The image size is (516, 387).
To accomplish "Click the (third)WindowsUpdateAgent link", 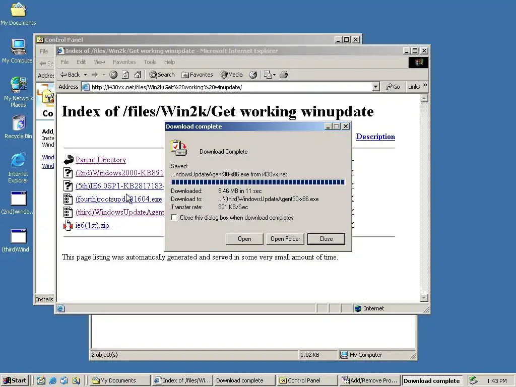I will click(x=119, y=212).
